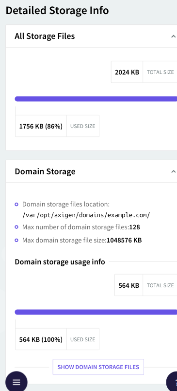This screenshot has width=177, height=391.
Task: Open the hamburger navigation menu
Action: (16, 382)
